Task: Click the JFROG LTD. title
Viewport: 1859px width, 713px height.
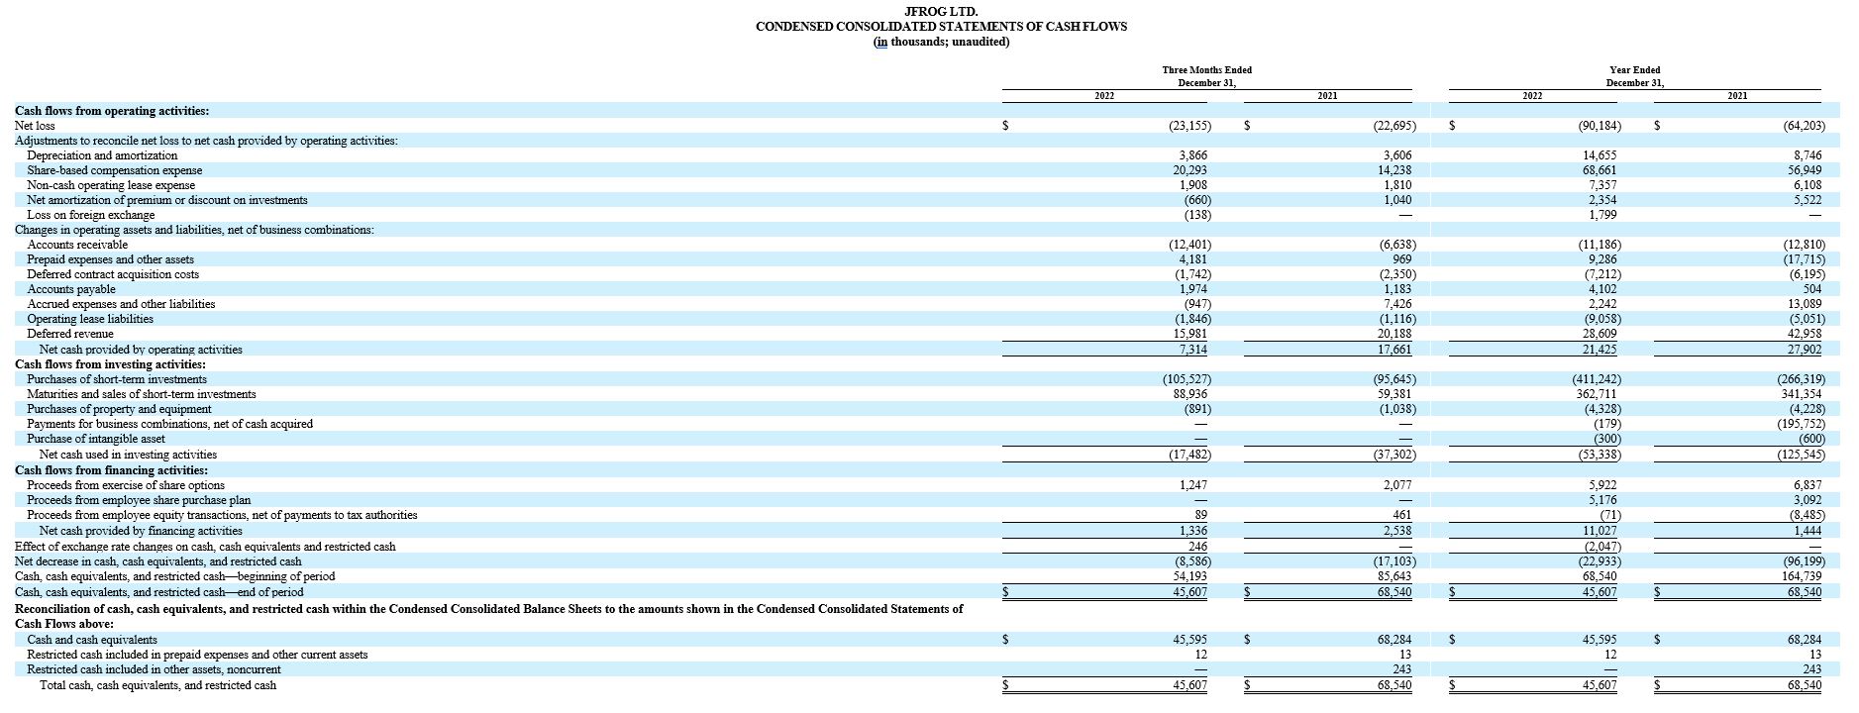Action: (941, 11)
